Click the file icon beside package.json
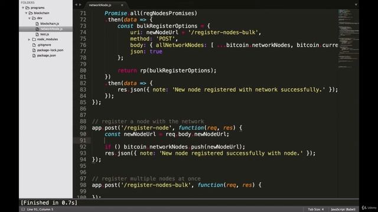Image resolution: width=378 pixels, height=212 pixels. click(34, 55)
